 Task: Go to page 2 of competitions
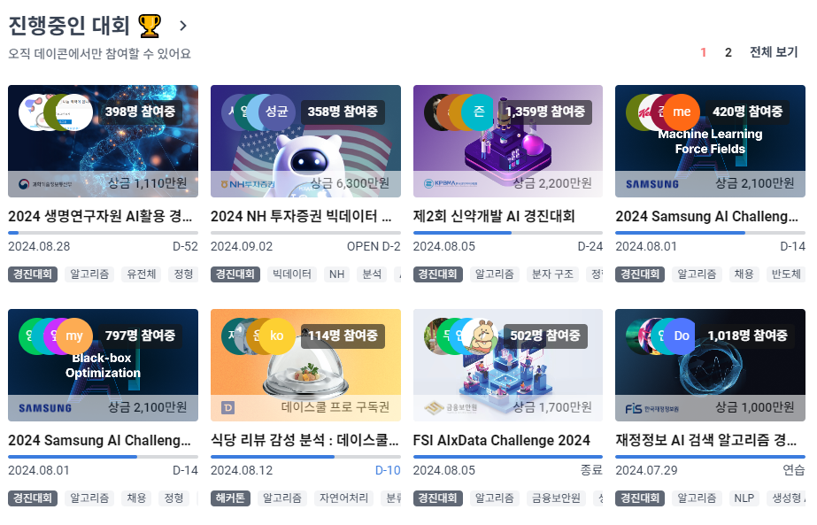(x=728, y=52)
